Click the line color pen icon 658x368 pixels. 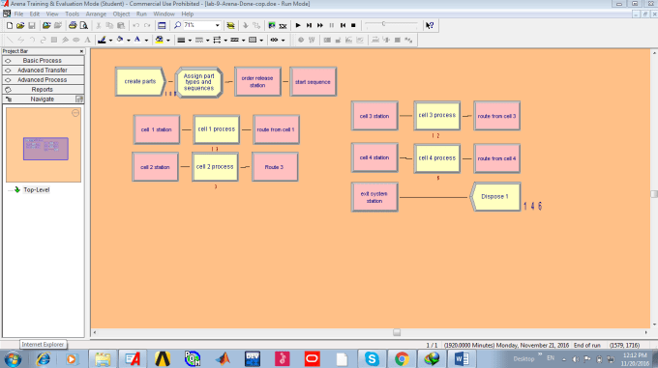pos(102,40)
